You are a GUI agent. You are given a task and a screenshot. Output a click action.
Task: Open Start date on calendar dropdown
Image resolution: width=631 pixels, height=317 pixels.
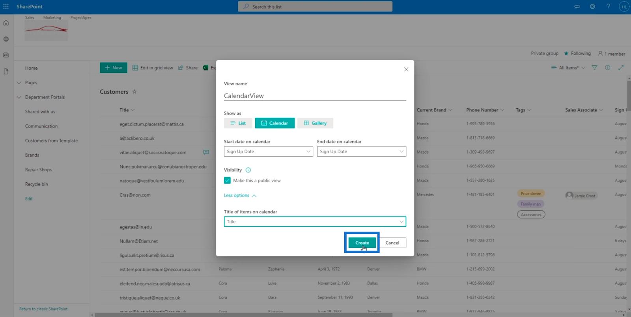268,152
